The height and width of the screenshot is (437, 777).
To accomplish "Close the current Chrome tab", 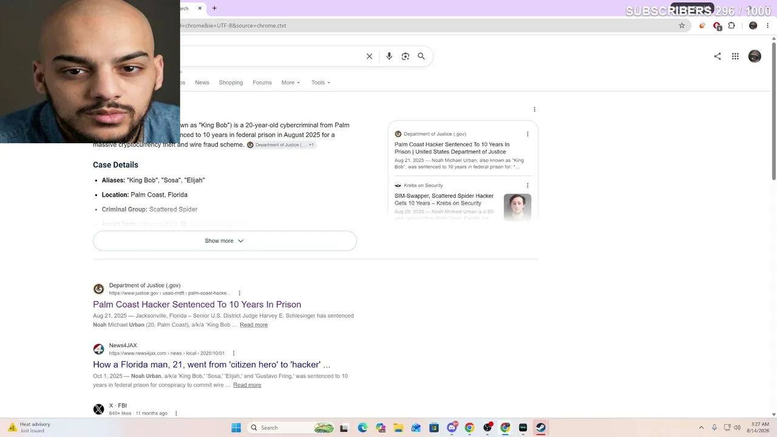I will [x=200, y=8].
